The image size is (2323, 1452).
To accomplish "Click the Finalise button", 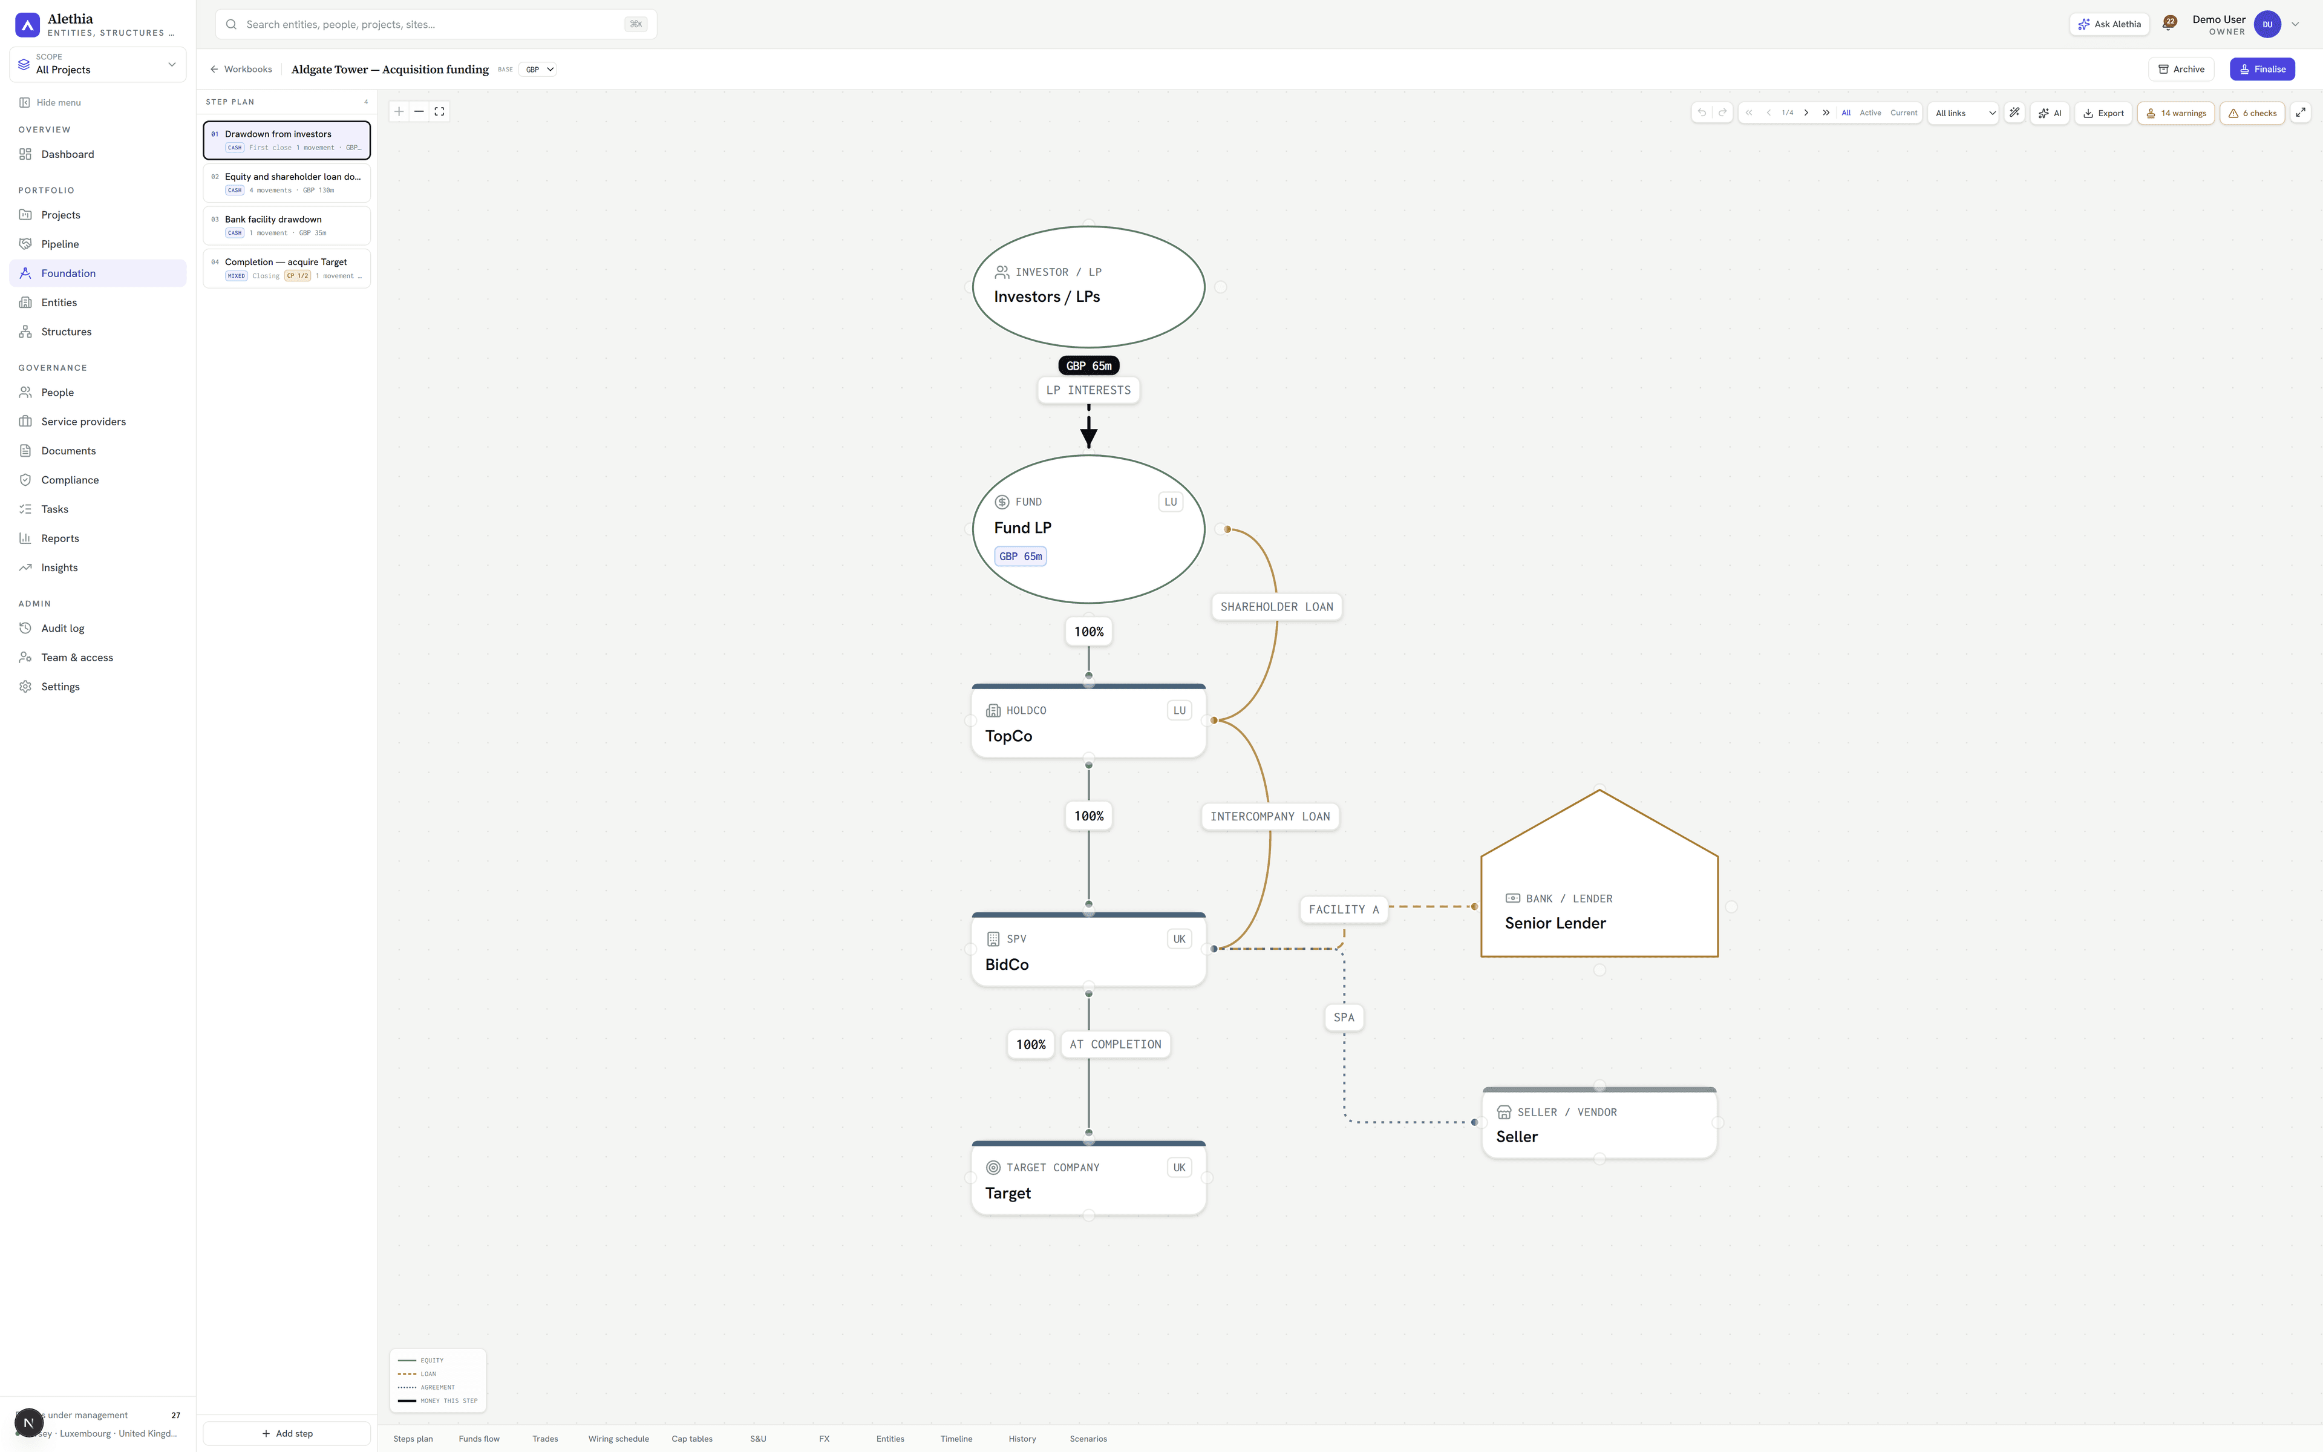I will point(2263,69).
